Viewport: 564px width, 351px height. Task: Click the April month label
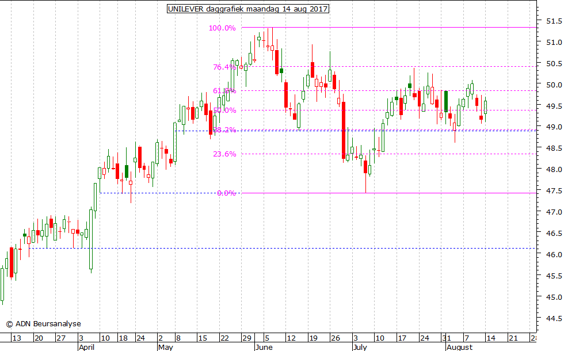[x=86, y=347]
